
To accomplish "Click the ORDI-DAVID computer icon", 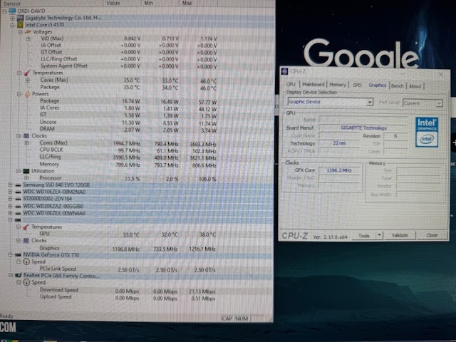I will pyautogui.click(x=12, y=11).
